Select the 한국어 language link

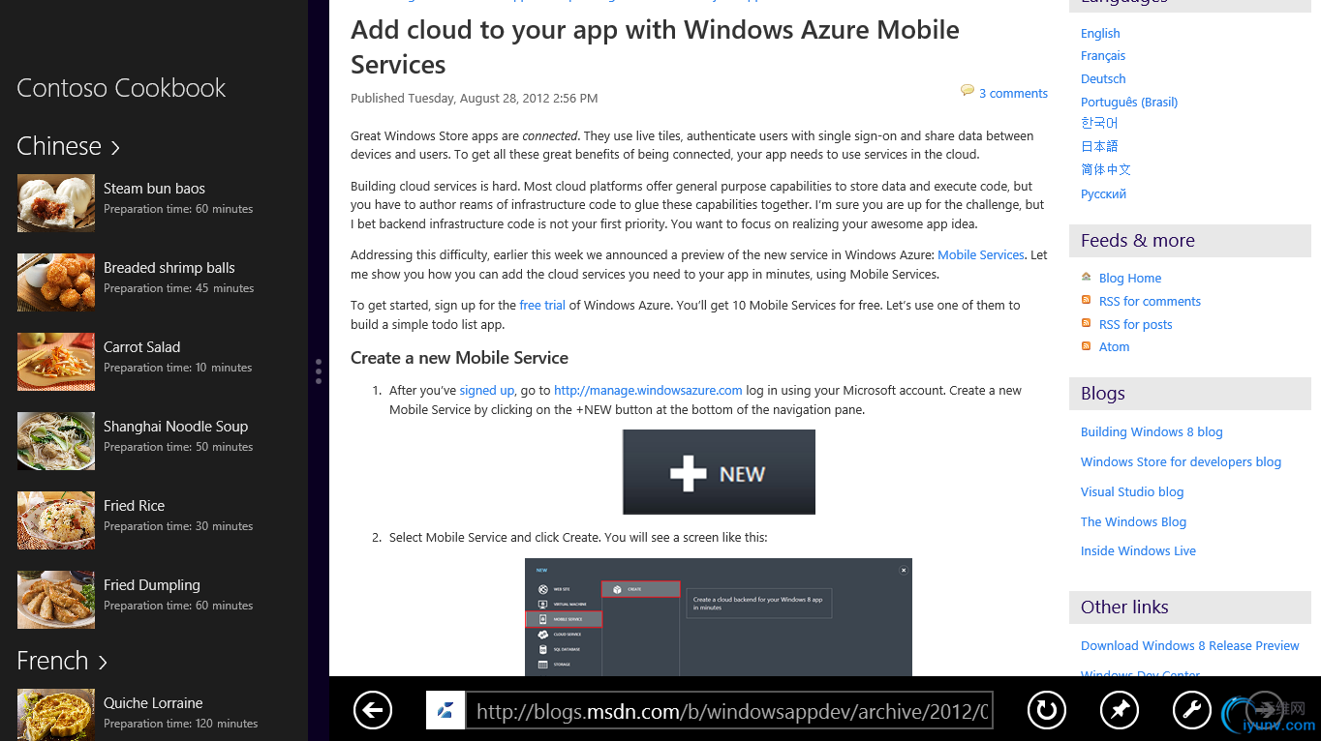pyautogui.click(x=1099, y=124)
